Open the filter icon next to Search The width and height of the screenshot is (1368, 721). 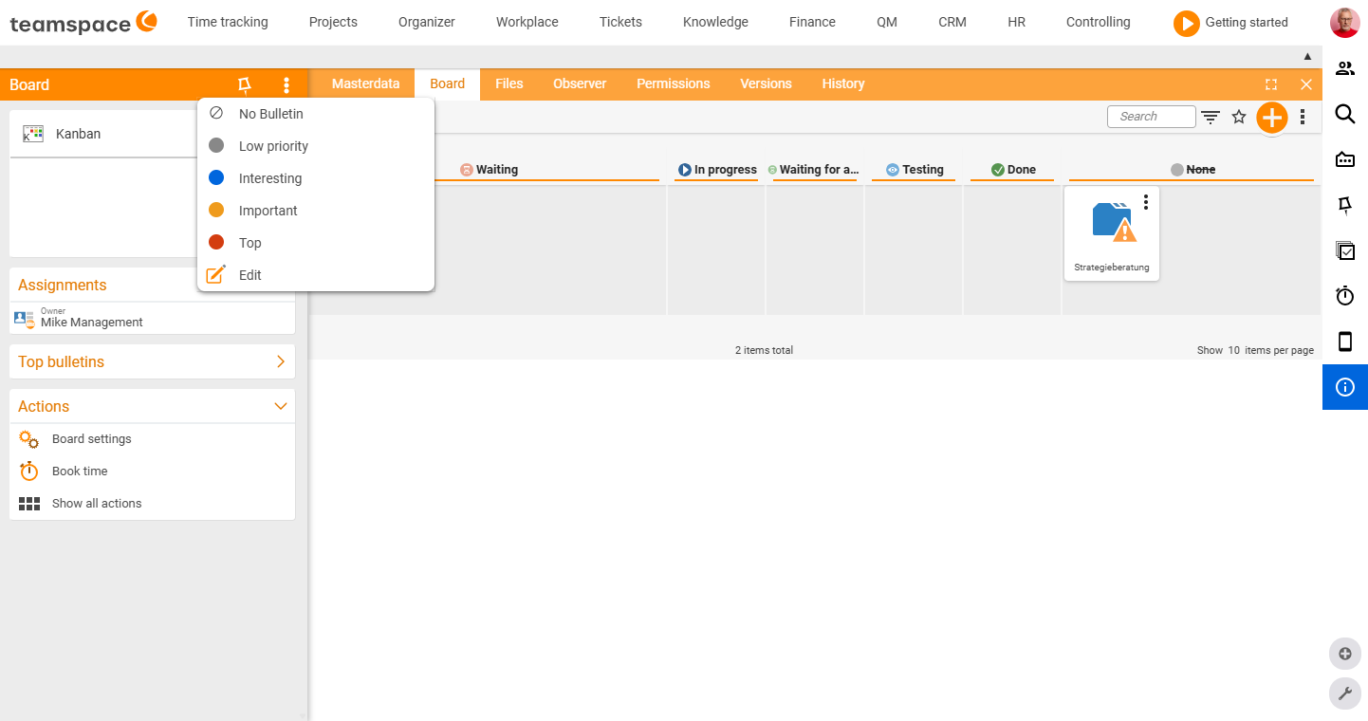click(1211, 117)
